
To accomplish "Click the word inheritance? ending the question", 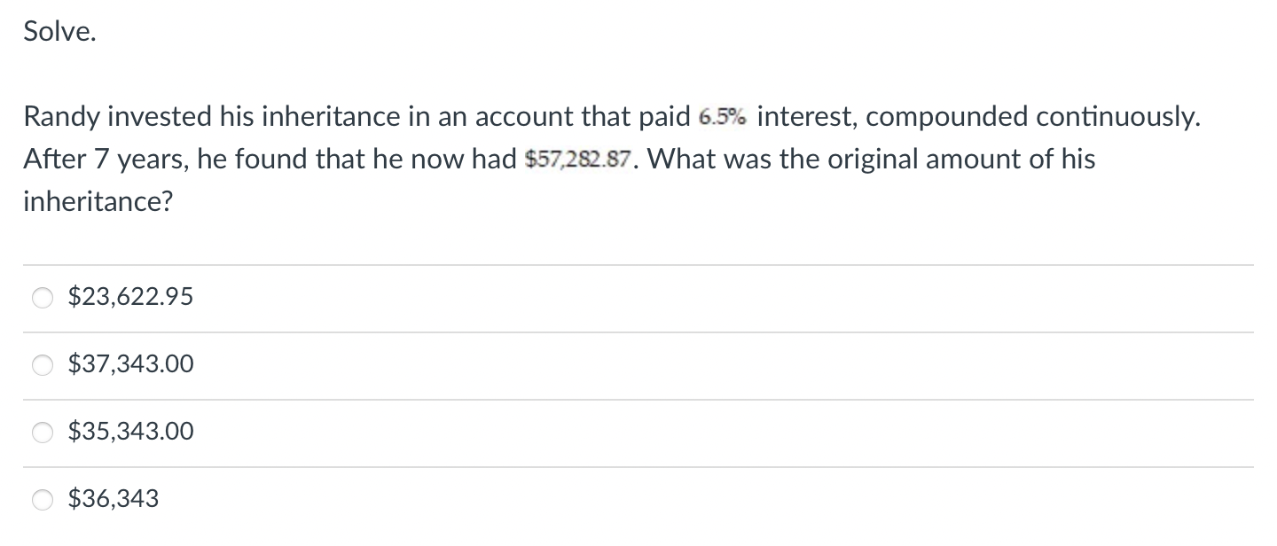I will pyautogui.click(x=98, y=202).
